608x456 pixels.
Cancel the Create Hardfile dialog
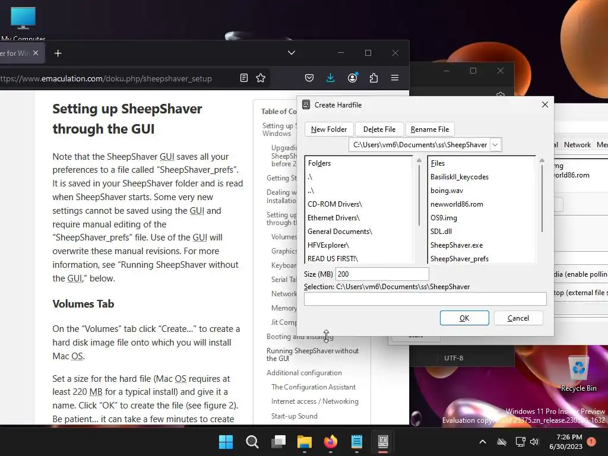coord(518,318)
